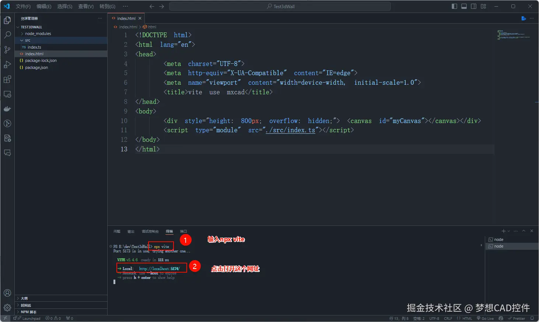Screen dimensions: 539x322
Task: Open Explorer panel more actions ellipsis
Action: (x=100, y=18)
